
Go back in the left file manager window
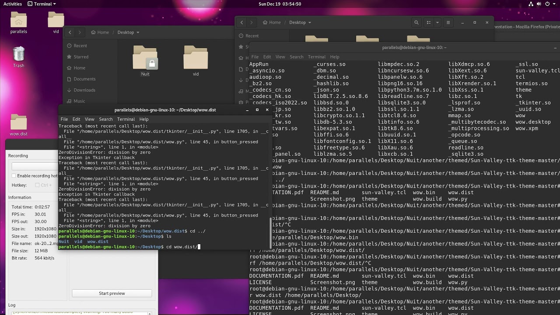pyautogui.click(x=70, y=32)
